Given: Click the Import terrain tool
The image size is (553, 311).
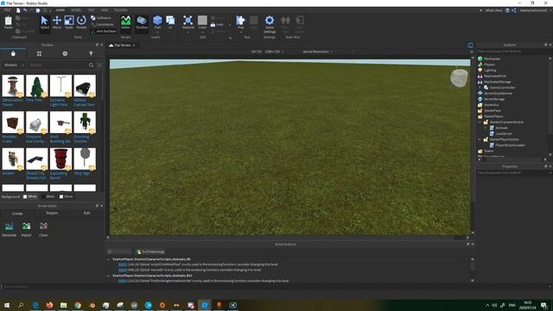Looking at the screenshot, I should click(x=26, y=229).
